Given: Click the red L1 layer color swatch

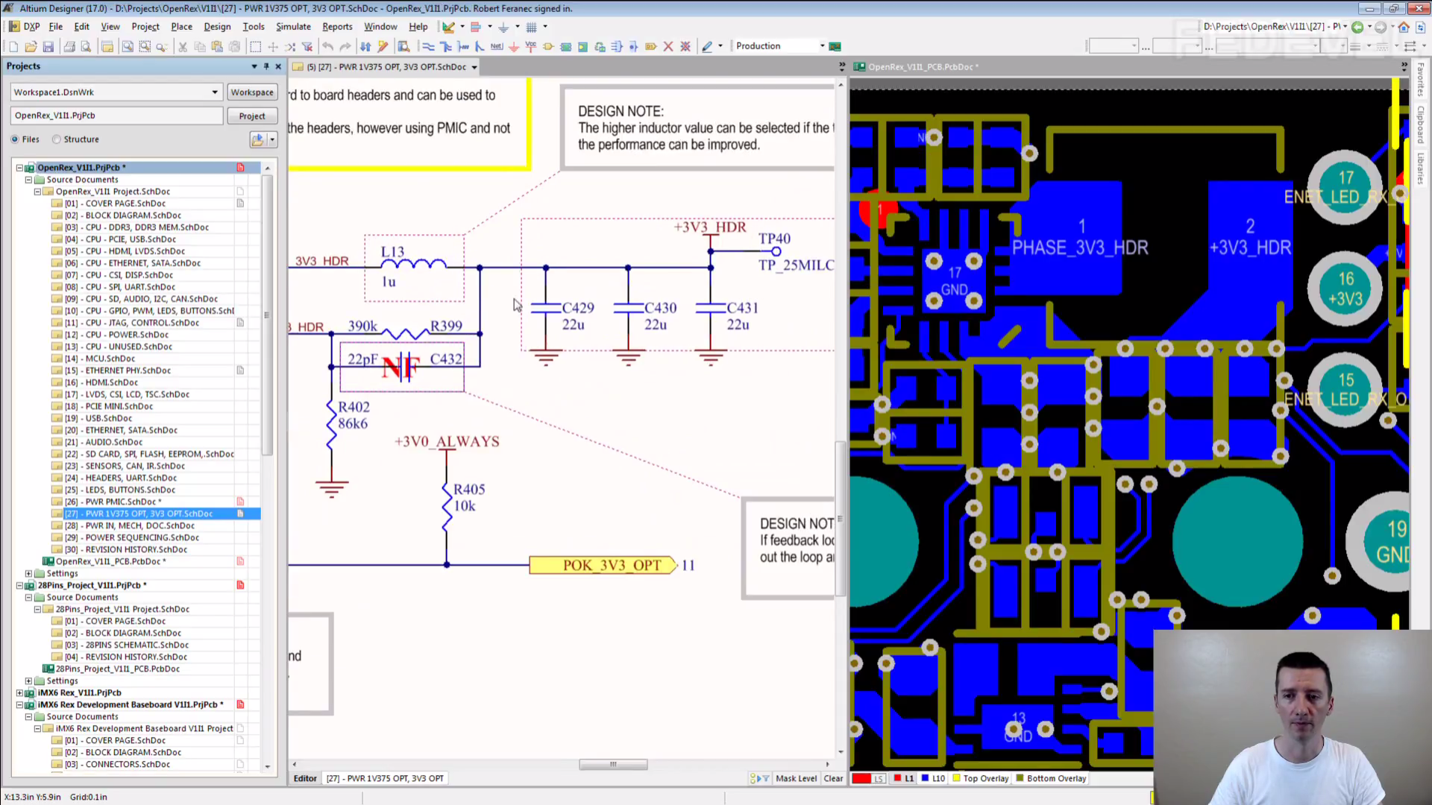Looking at the screenshot, I should tap(898, 778).
